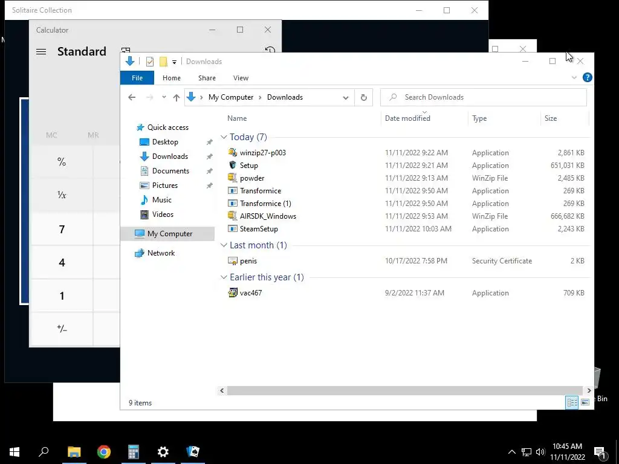Select Documents in navigation pane

tap(170, 171)
